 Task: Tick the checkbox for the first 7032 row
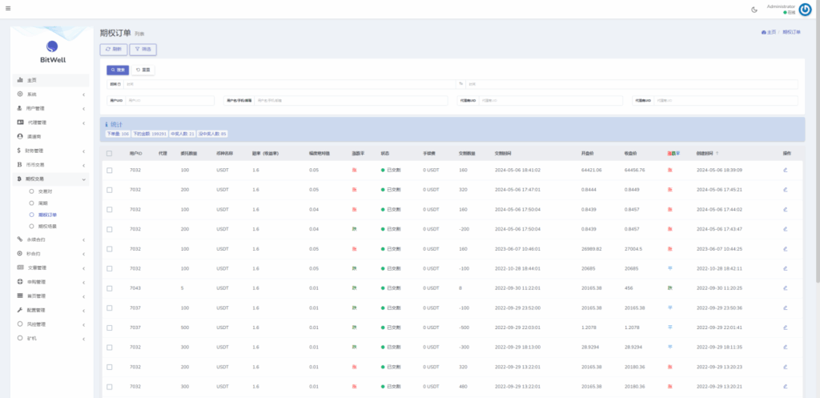pos(110,170)
